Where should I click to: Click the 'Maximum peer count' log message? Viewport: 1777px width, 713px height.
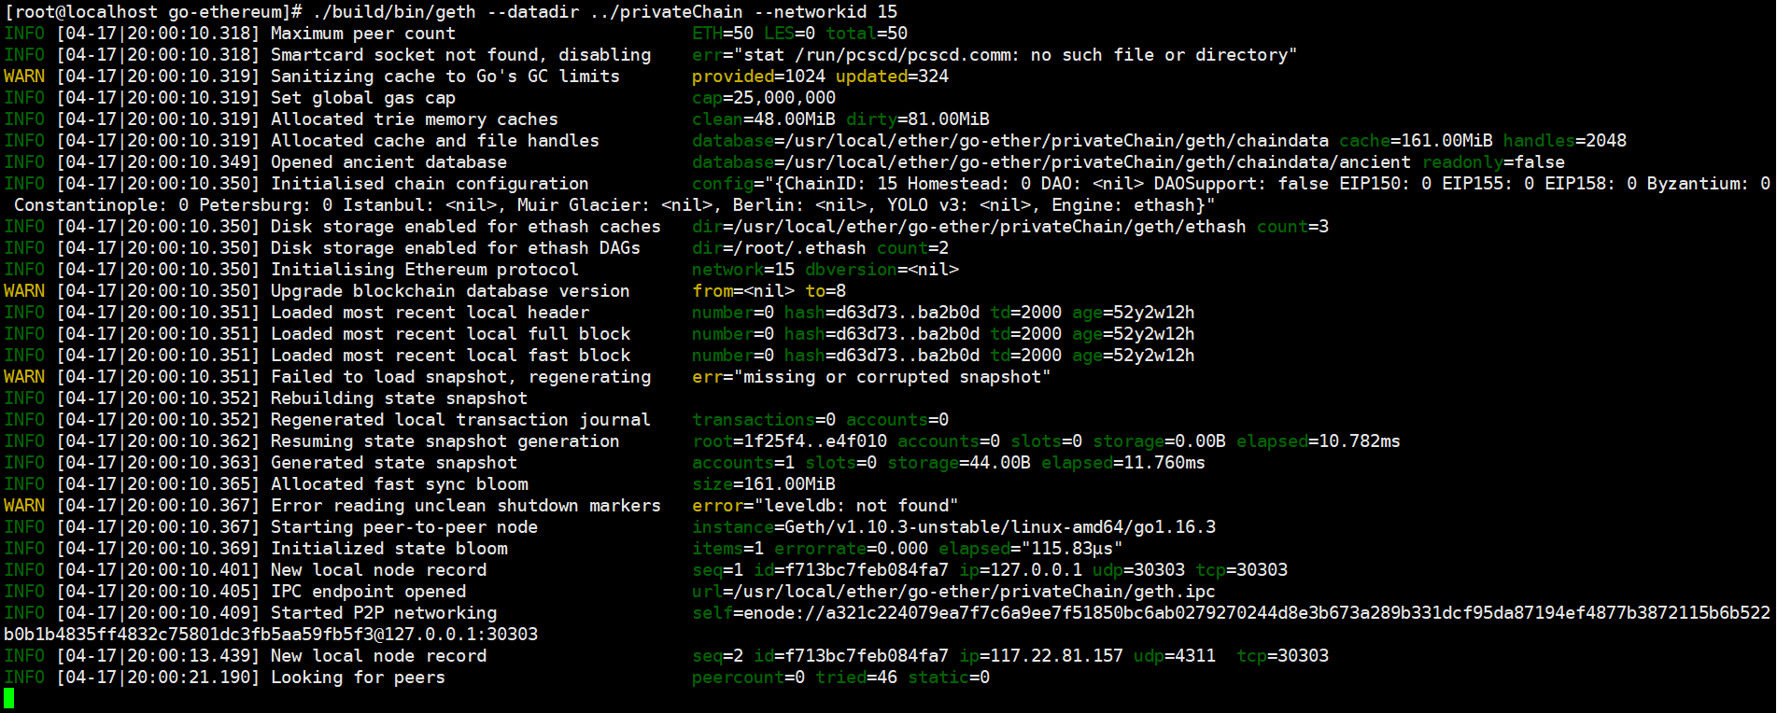click(362, 34)
